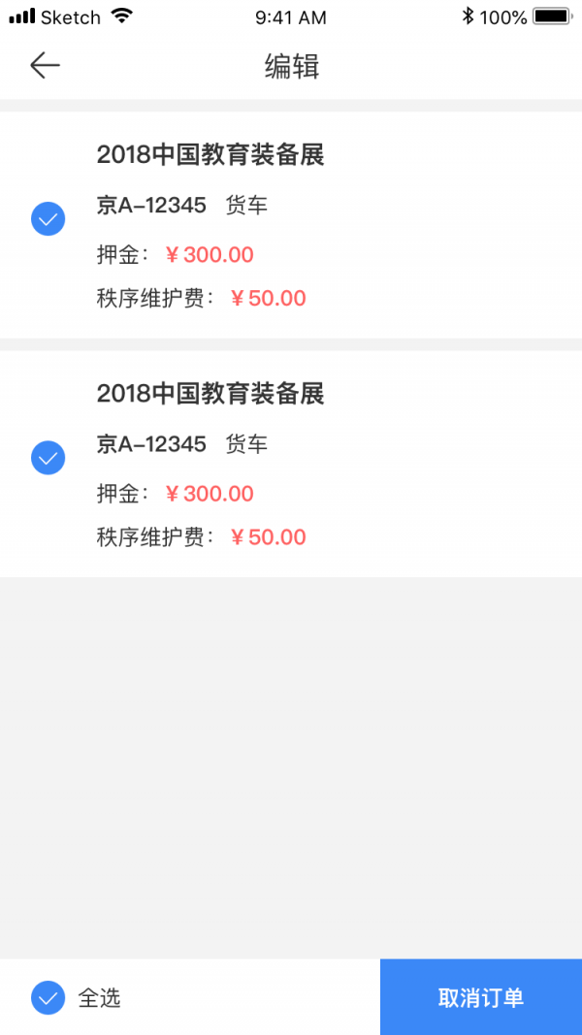
Task: Select first order's 京A-12345 plate number
Action: [151, 206]
